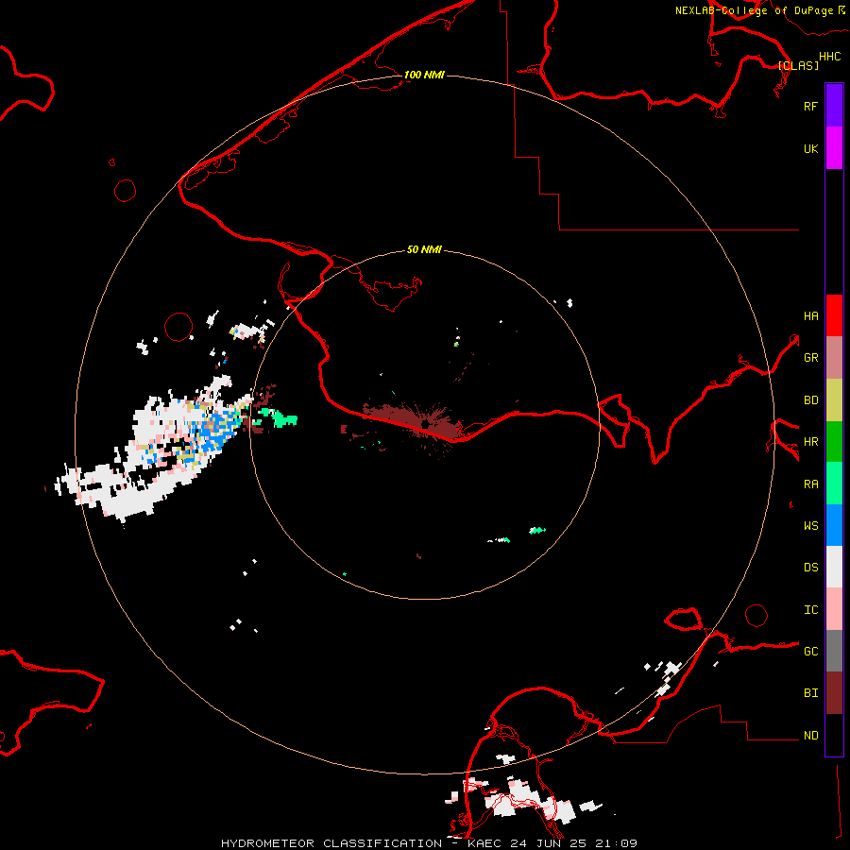Click the IC legend label
The height and width of the screenshot is (850, 850).
810,610
